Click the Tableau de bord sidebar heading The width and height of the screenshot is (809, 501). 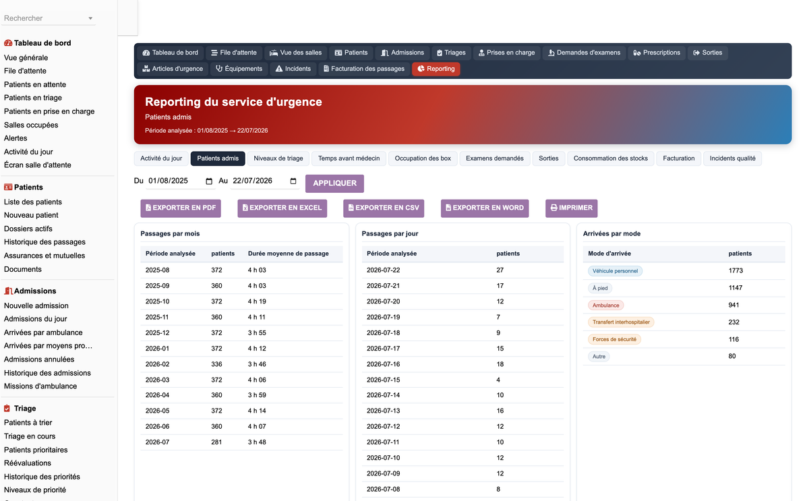(38, 43)
